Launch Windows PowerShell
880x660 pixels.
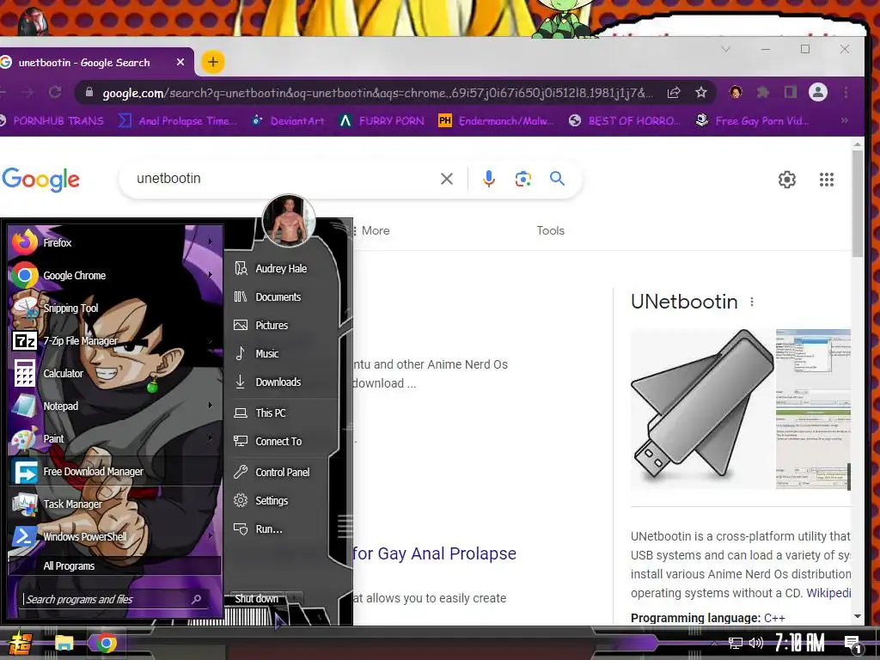point(115,536)
